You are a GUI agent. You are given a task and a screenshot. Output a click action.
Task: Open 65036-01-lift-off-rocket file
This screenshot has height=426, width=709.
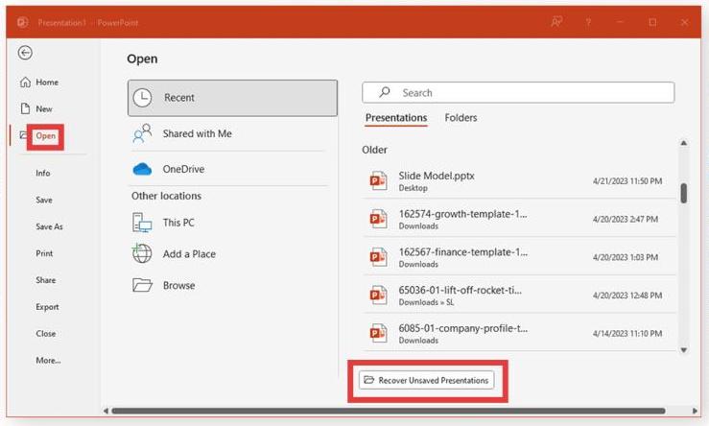coord(519,296)
